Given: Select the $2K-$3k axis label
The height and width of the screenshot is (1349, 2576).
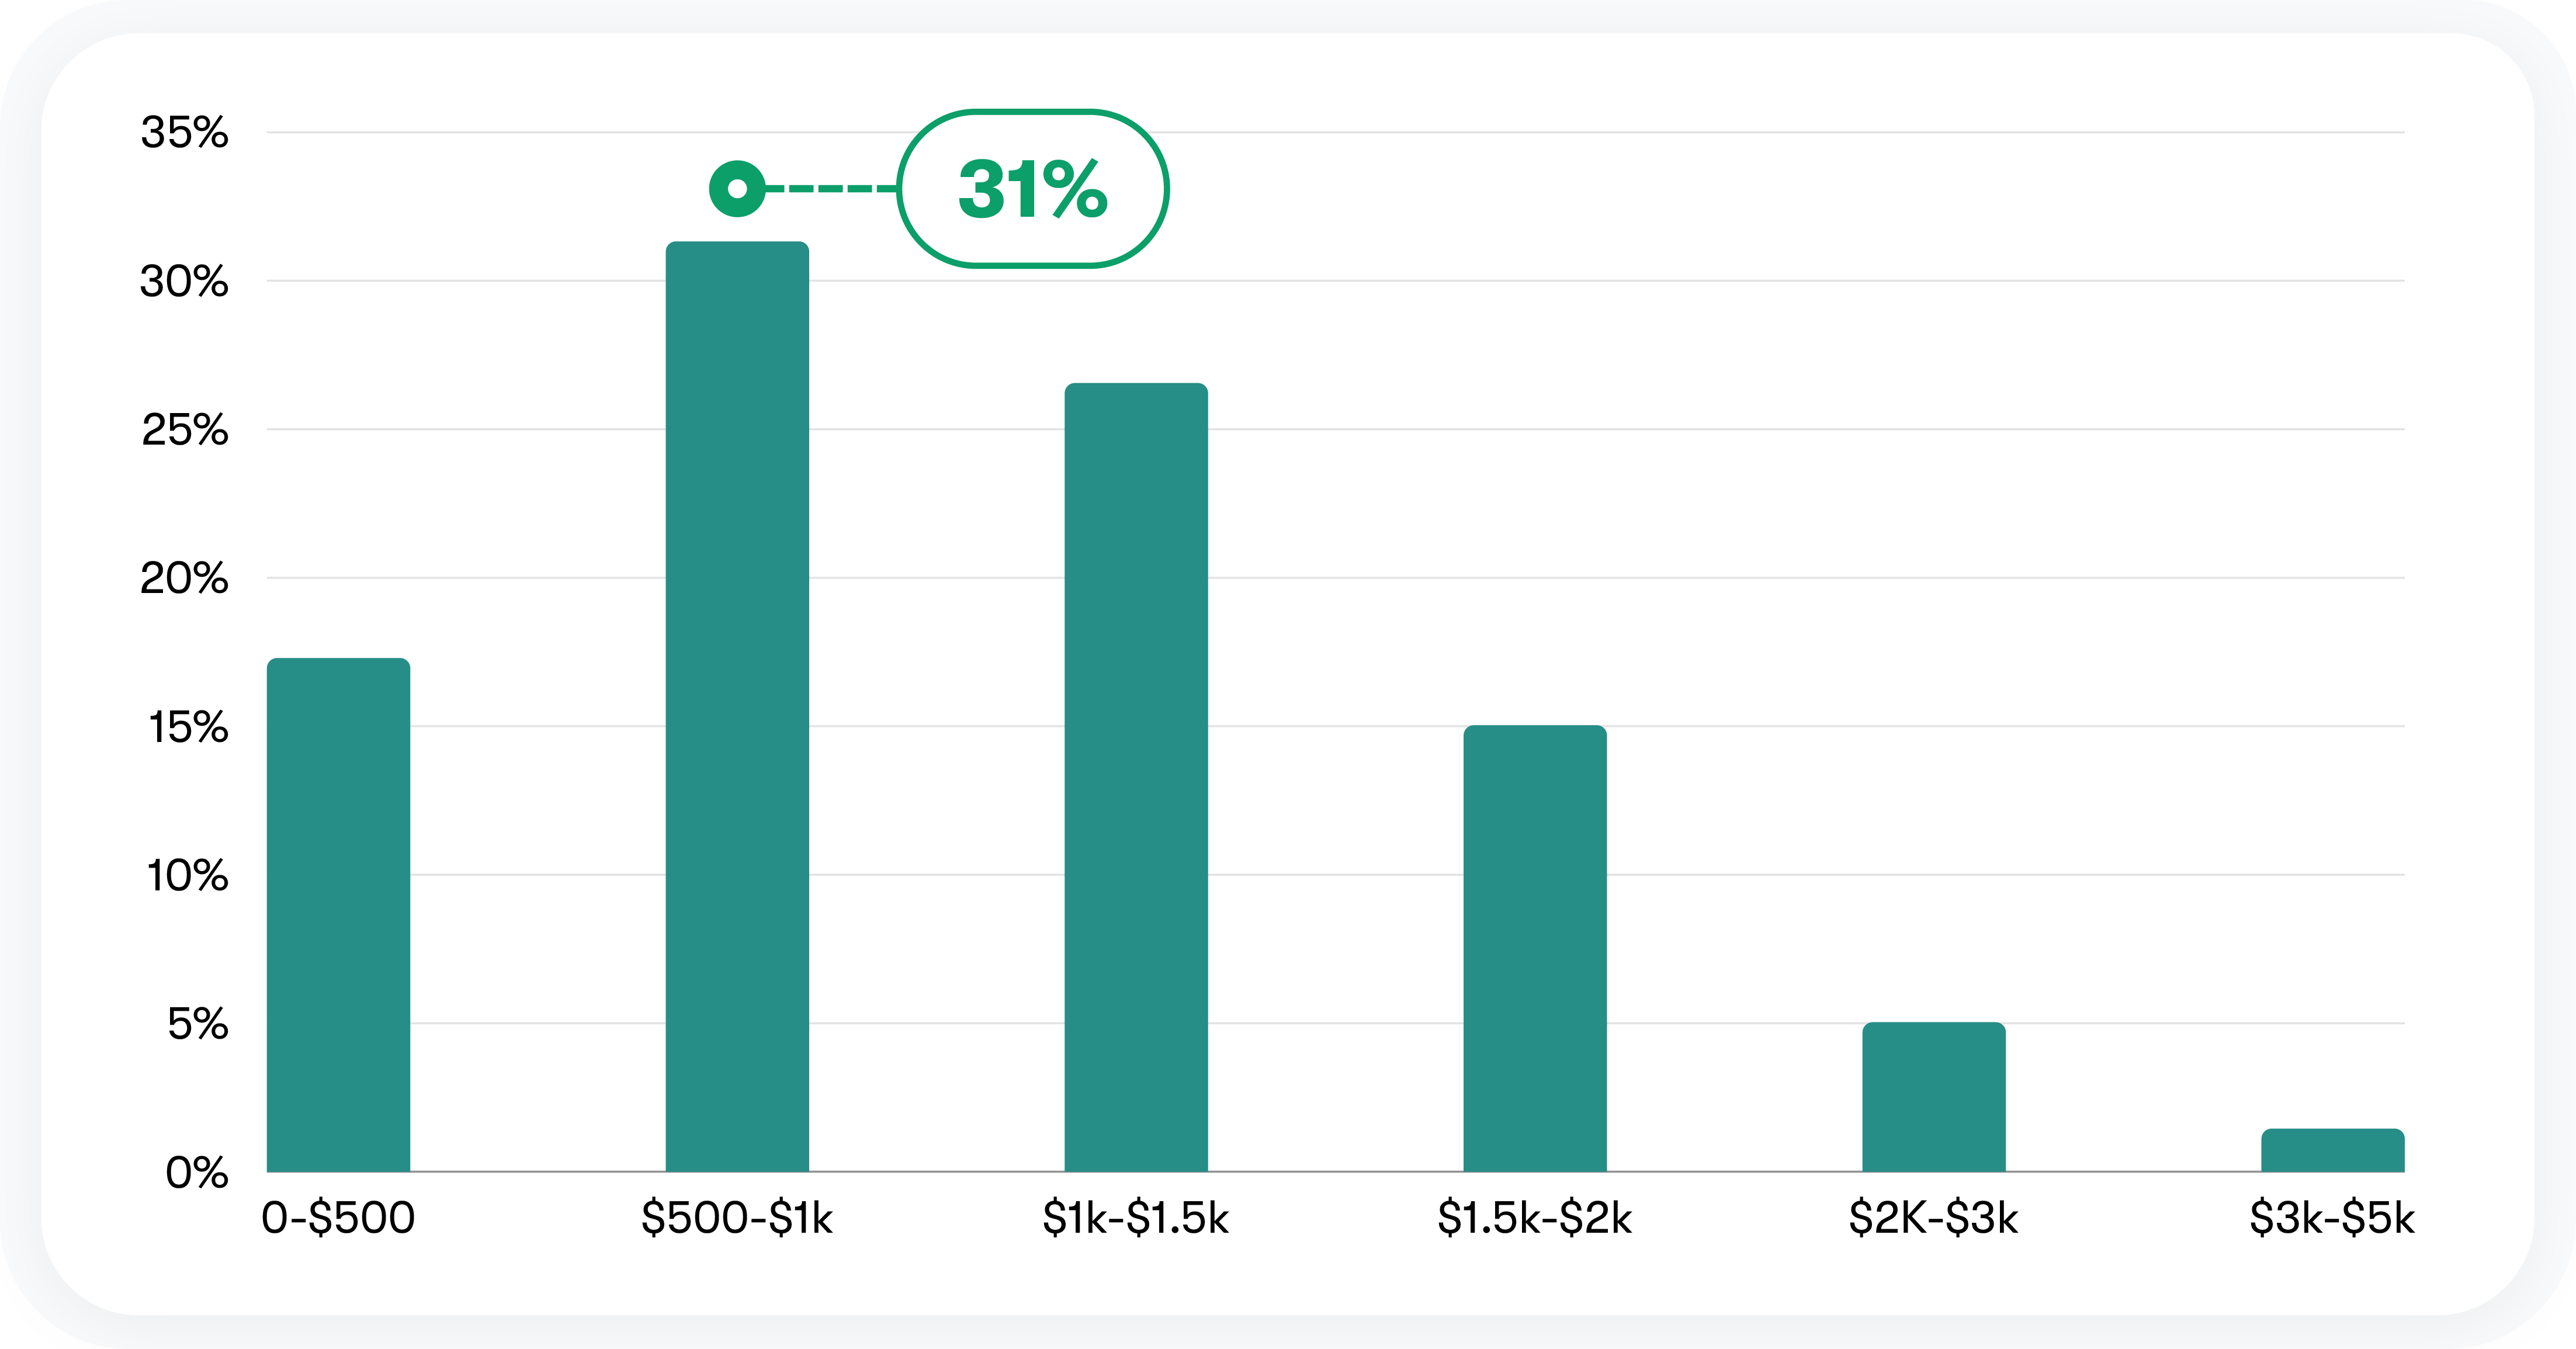Looking at the screenshot, I should 1933,1218.
